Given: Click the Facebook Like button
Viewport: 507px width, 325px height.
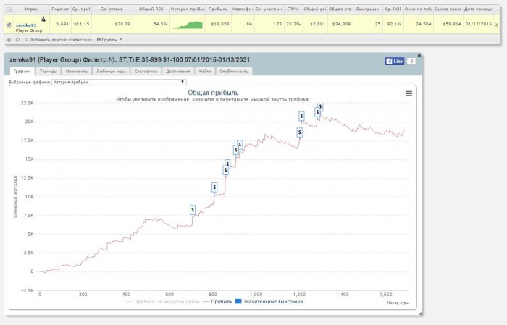Looking at the screenshot, I should [x=394, y=61].
